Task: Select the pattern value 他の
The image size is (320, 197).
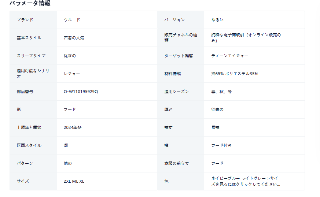Action: [x=67, y=163]
